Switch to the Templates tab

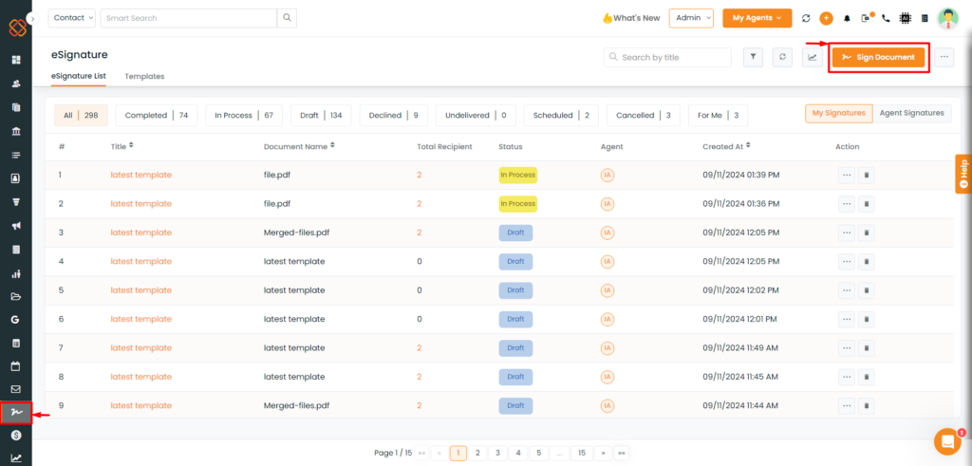coord(144,76)
